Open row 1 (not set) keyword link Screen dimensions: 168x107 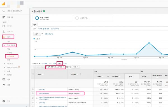click(x=42, y=89)
